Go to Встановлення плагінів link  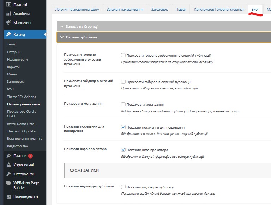(x=25, y=138)
